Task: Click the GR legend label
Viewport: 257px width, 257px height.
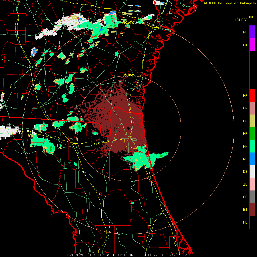Action: click(245, 108)
